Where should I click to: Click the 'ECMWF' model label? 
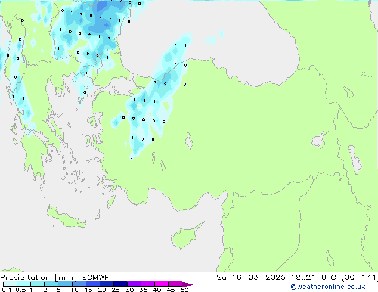[x=96, y=278]
